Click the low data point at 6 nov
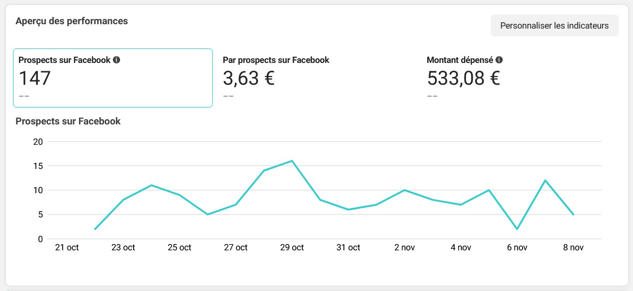 (x=517, y=229)
